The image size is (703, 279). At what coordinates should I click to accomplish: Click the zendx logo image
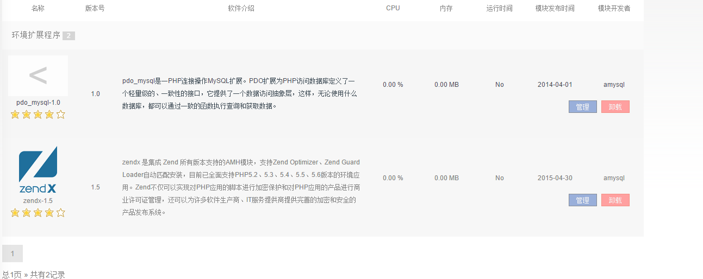point(38,170)
